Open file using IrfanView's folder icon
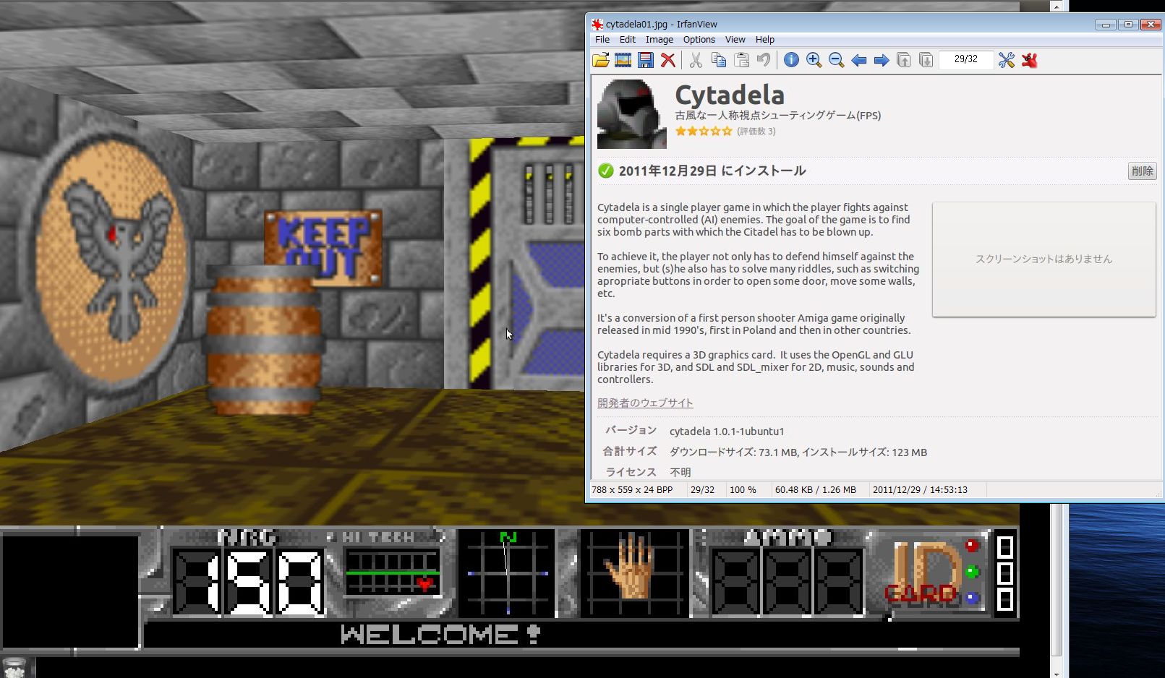This screenshot has height=678, width=1165. pos(601,60)
